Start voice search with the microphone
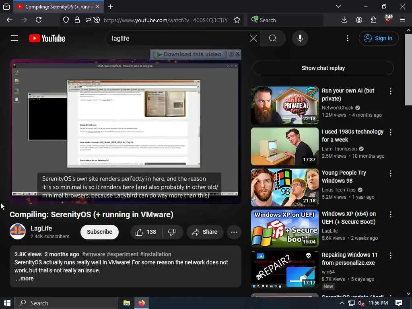Image resolution: width=412 pixels, height=309 pixels. (x=300, y=38)
